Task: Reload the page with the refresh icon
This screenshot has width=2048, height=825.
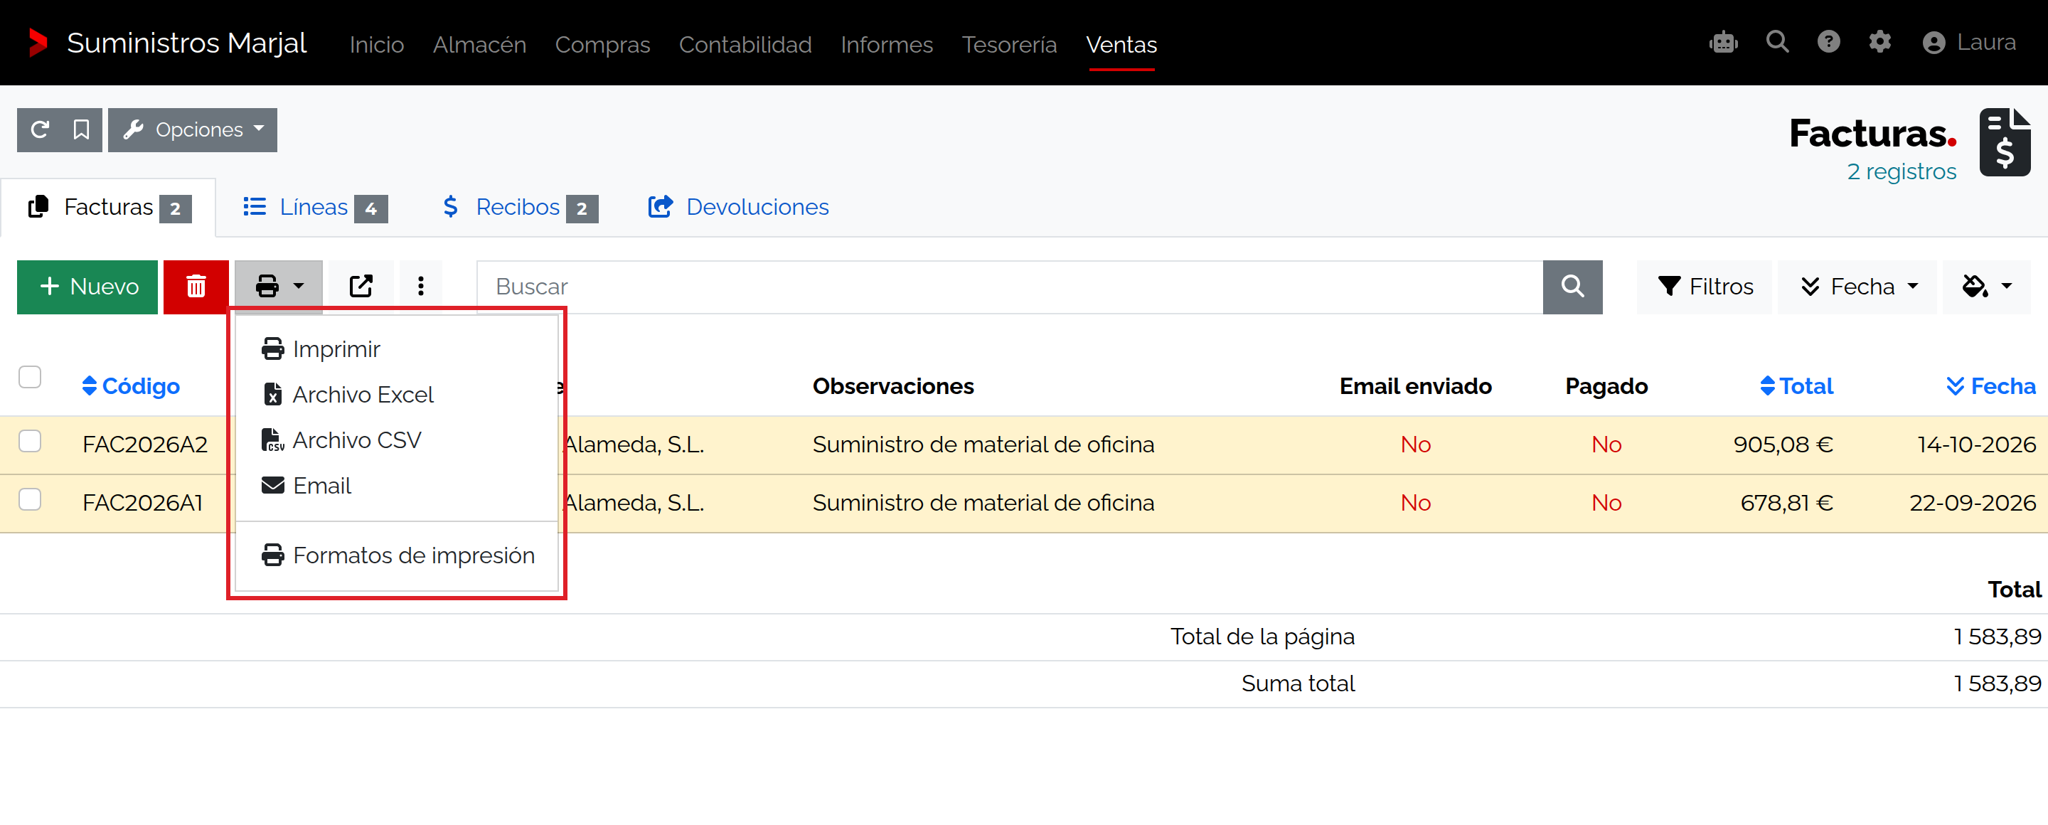Action: pos(40,129)
